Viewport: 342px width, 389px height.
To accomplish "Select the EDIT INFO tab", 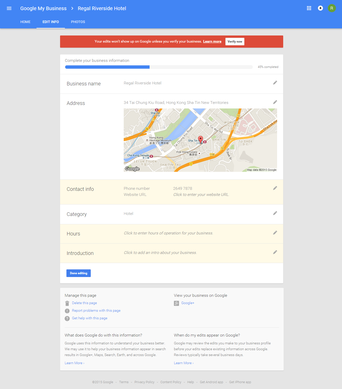I will [51, 22].
